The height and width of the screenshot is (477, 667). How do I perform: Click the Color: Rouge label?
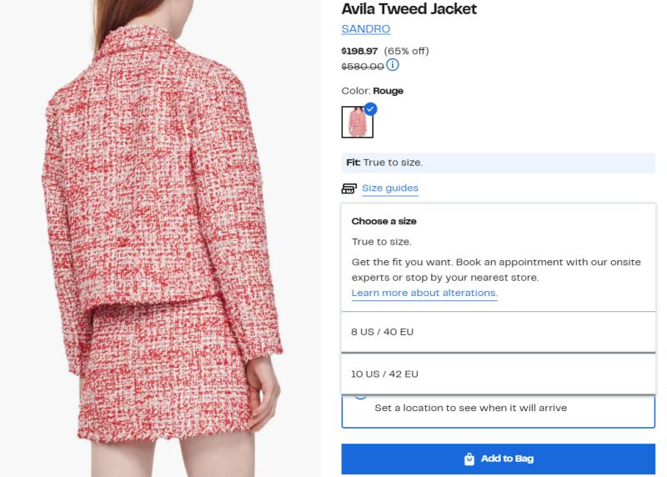(x=372, y=91)
